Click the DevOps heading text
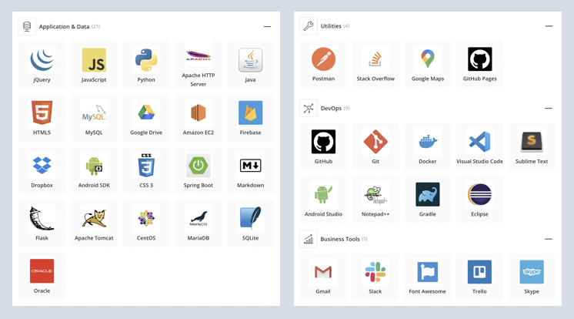Viewport: 574px width, 319px height. pyautogui.click(x=331, y=108)
